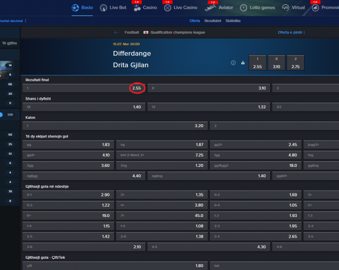Image resolution: width=339 pixels, height=270 pixels.
Task: Choose total goals 0-2 at 1.69
Action: click(x=255, y=195)
